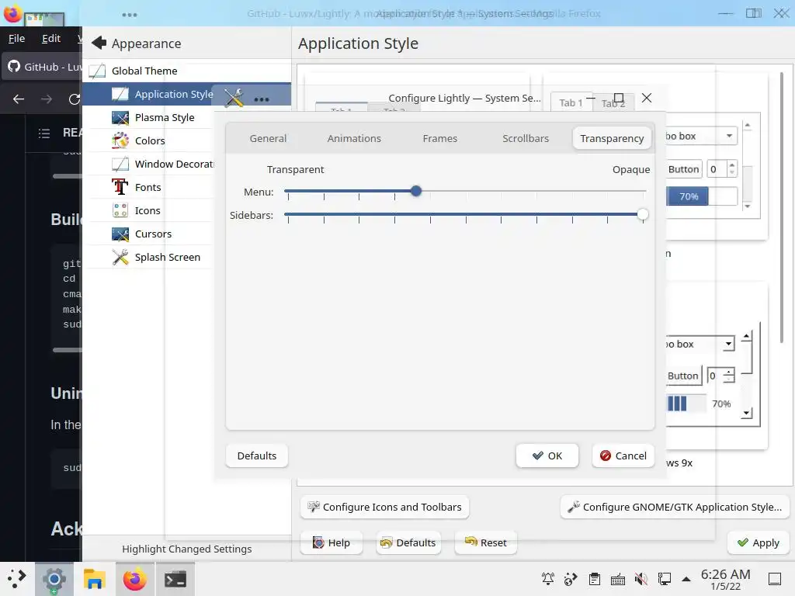This screenshot has height=596, width=795.
Task: Open the application launcher in the taskbar
Action: pos(16,579)
